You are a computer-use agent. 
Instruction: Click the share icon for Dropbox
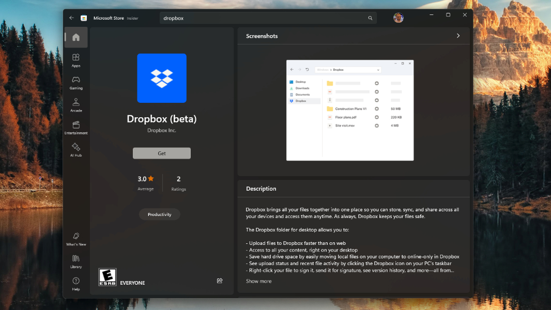pyautogui.click(x=219, y=281)
